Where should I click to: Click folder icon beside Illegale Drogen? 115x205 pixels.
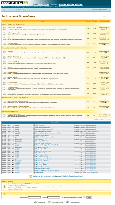[x=4, y=78]
